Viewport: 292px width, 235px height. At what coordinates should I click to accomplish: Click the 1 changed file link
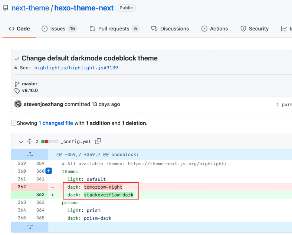[x=56, y=123]
